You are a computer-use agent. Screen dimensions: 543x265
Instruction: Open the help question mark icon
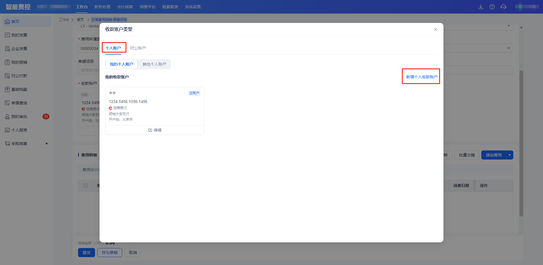(492, 7)
